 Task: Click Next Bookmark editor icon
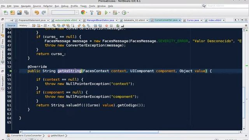(x=84, y=26)
